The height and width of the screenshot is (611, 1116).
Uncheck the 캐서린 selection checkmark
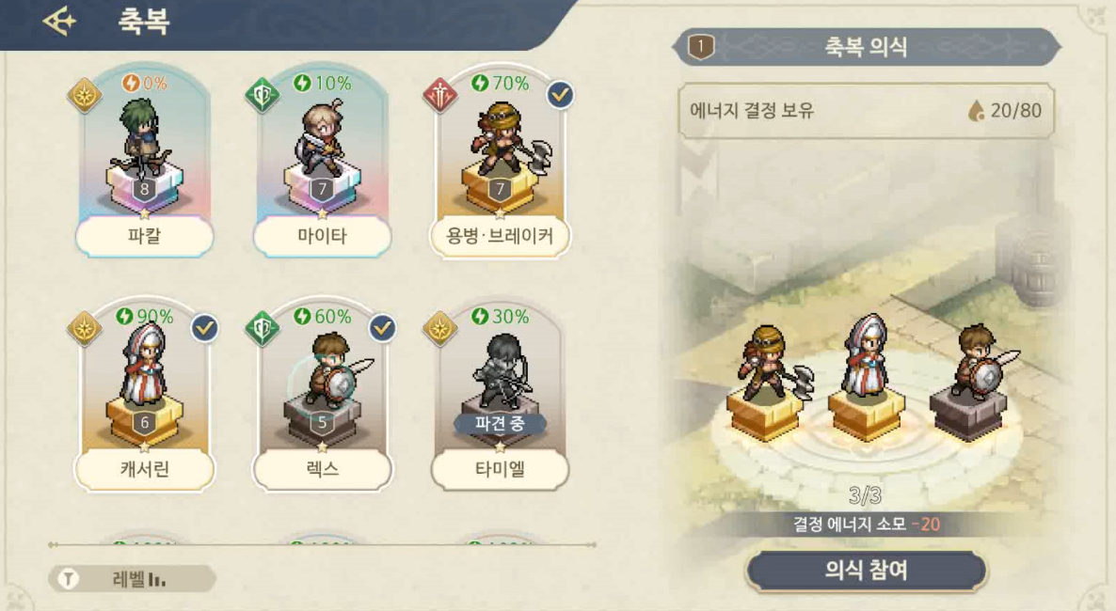coord(204,328)
